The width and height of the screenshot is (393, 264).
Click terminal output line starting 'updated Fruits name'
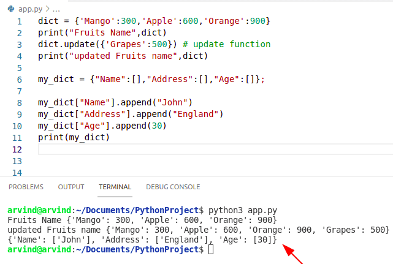pyautogui.click(x=199, y=230)
